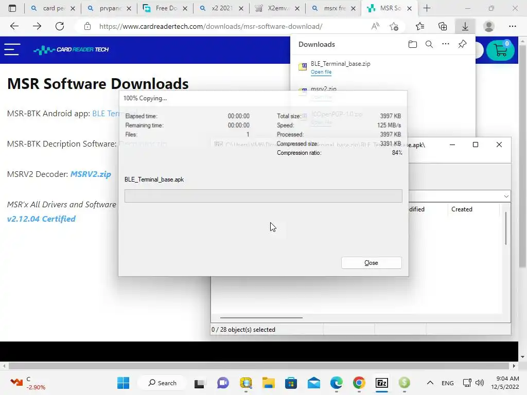
Task: Show hidden system tray icons
Action: tap(430, 383)
